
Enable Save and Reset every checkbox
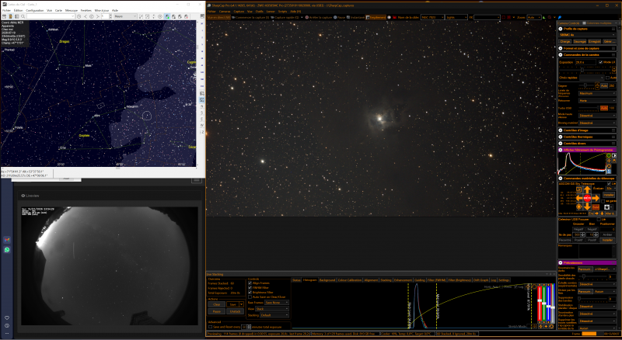click(x=210, y=327)
